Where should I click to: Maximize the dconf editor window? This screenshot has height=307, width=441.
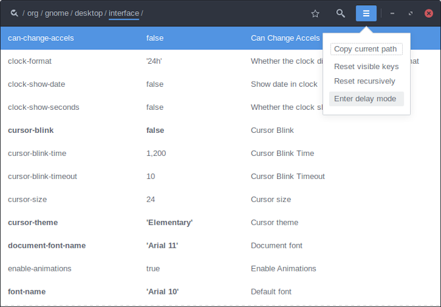411,13
